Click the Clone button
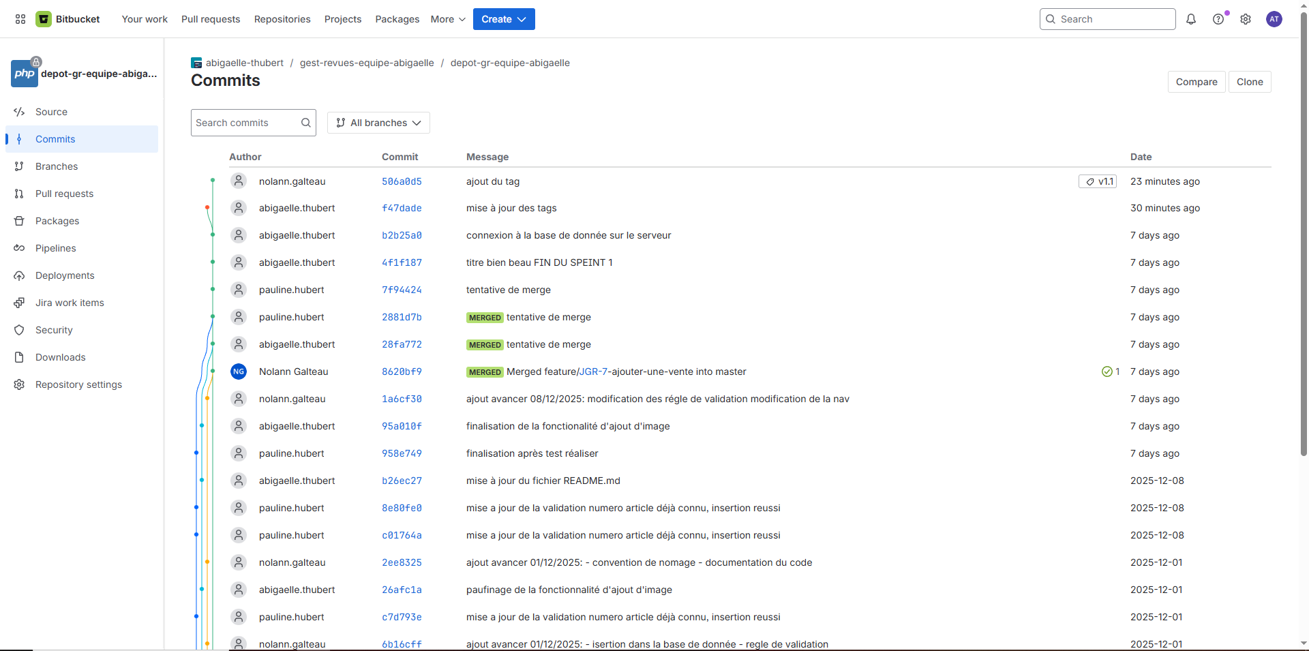Image resolution: width=1309 pixels, height=651 pixels. tap(1250, 82)
